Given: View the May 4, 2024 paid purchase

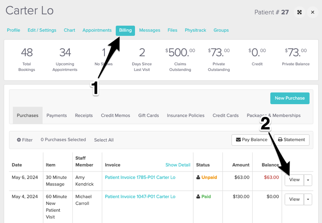Looking at the screenshot, I should click(294, 199).
